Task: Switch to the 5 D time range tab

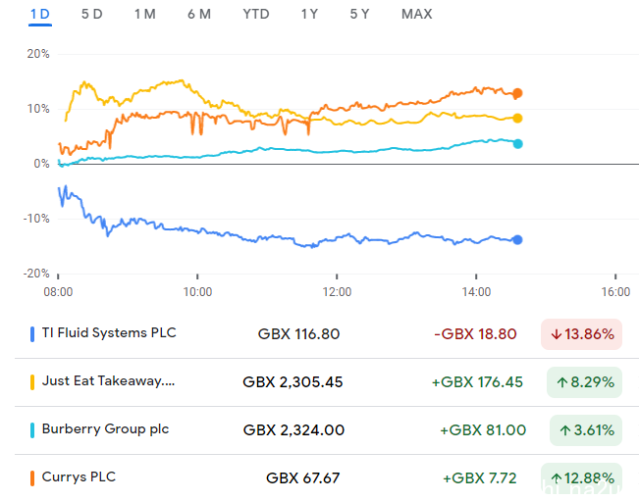Action: point(91,15)
